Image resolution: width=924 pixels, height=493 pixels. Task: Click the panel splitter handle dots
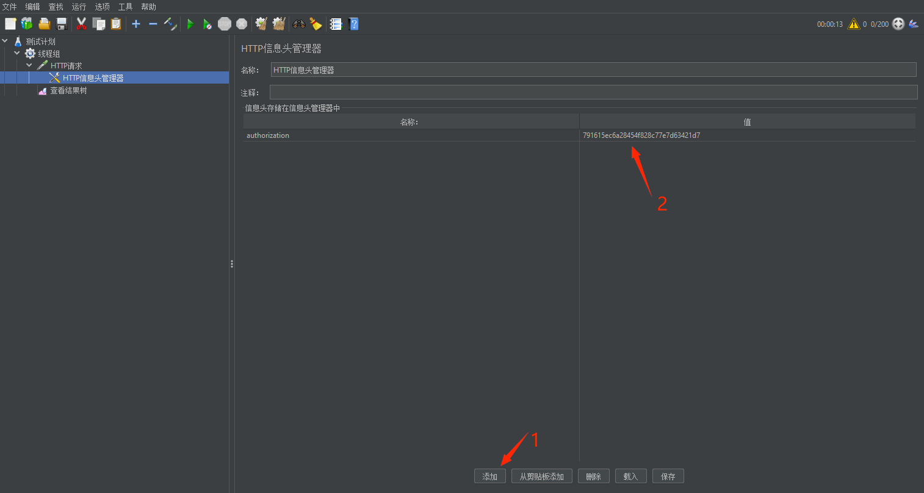232,264
